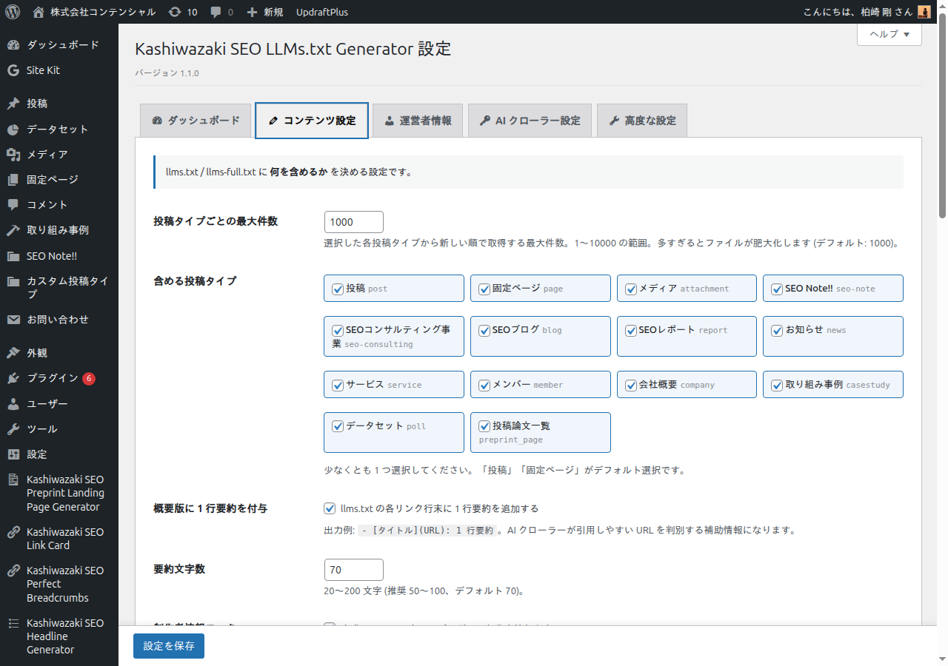Click the Headline Generator list icon
Screen dimensions: 948x666
point(13,623)
